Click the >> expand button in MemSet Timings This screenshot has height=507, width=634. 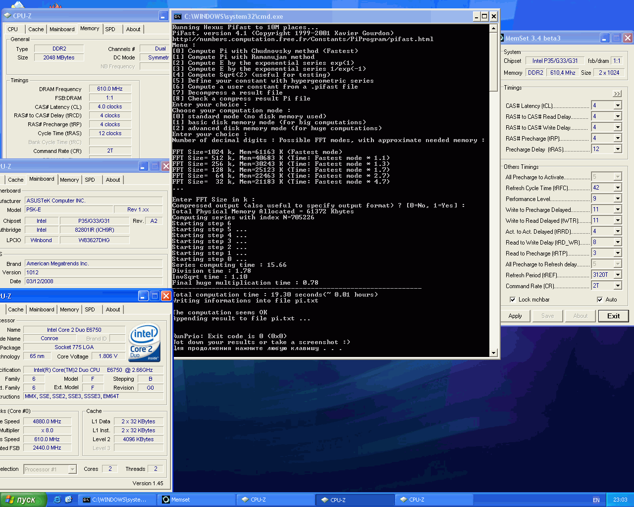pos(617,94)
